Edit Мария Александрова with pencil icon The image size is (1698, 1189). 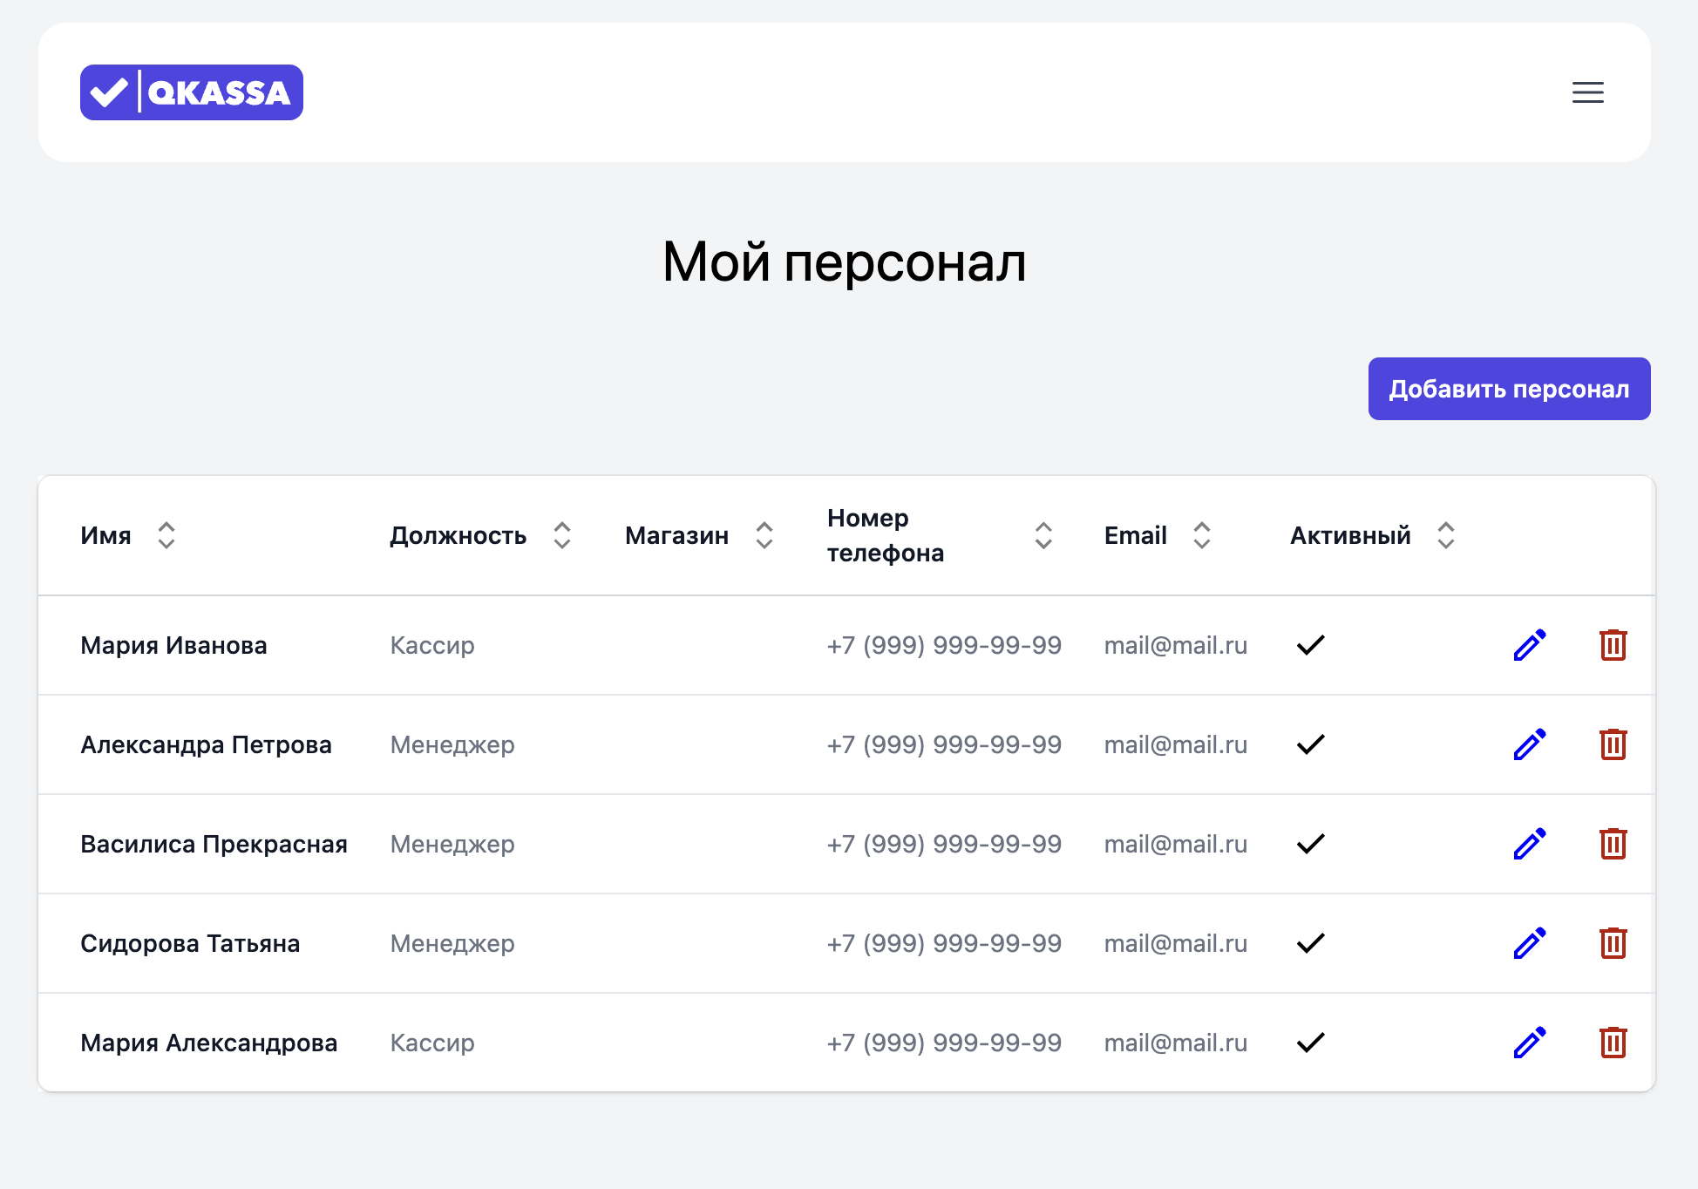[1530, 1043]
